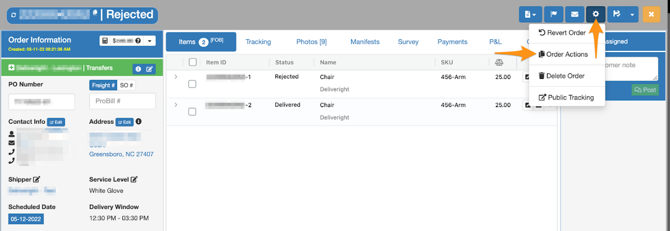Check the checkbox for the Rejected item row
Viewport: 670px width, 231px height.
[x=192, y=84]
